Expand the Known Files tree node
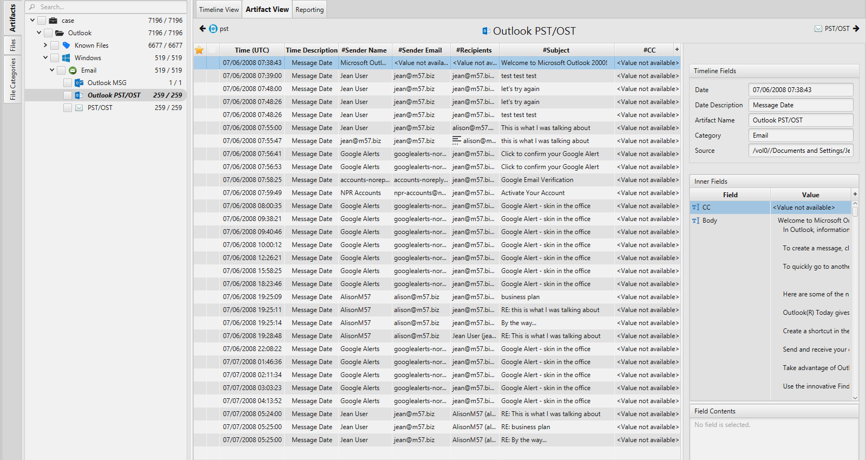The image size is (866, 460). (x=45, y=46)
